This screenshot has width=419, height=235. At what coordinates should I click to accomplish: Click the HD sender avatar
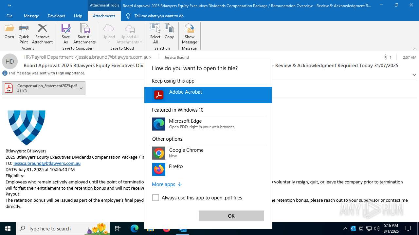pyautogui.click(x=10, y=61)
